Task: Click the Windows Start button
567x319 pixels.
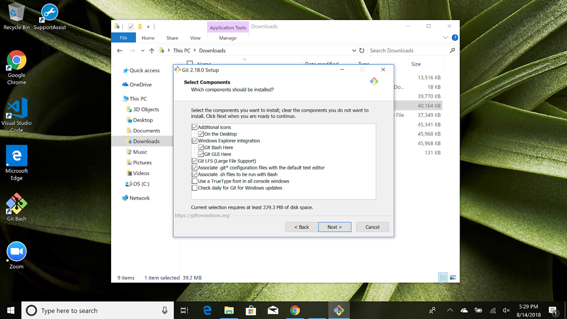Action: coord(11,310)
